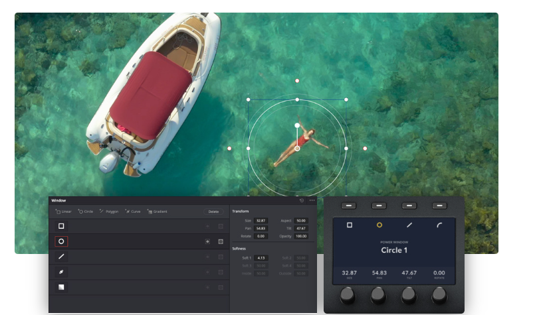537x315 pixels.
Task: Click the Soft 1 field showing 4.13
Action: [261, 258]
